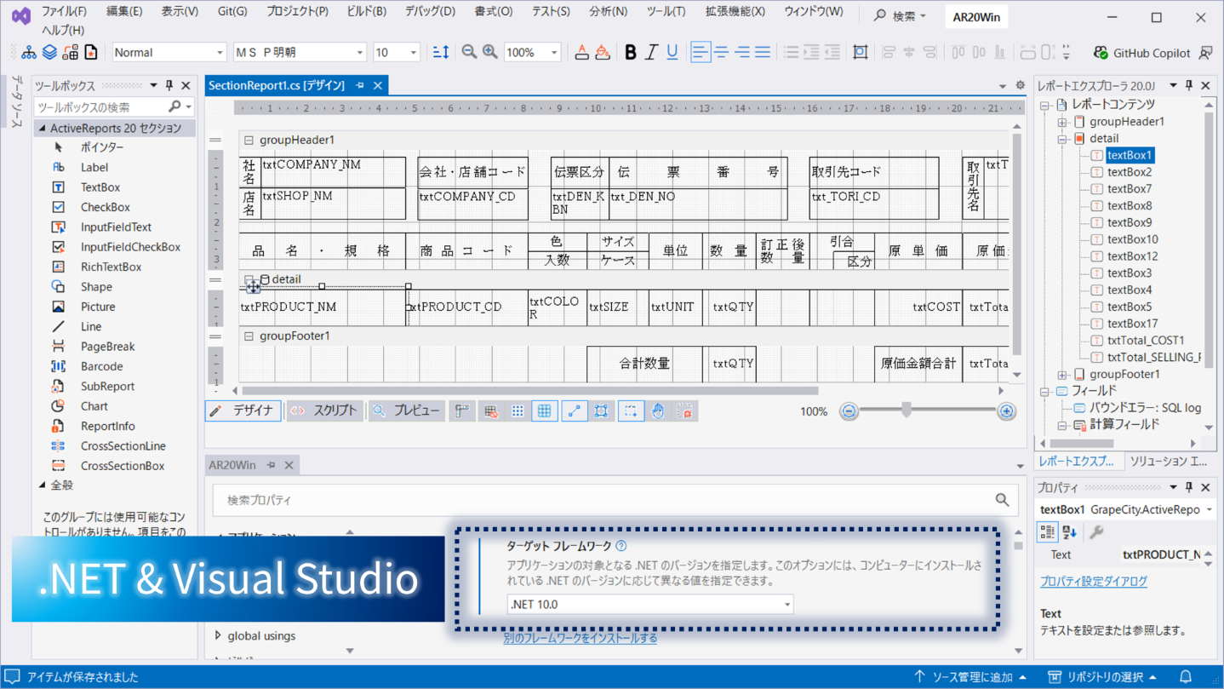Image resolution: width=1224 pixels, height=689 pixels.
Task: Pin the Properties panel
Action: click(1189, 487)
